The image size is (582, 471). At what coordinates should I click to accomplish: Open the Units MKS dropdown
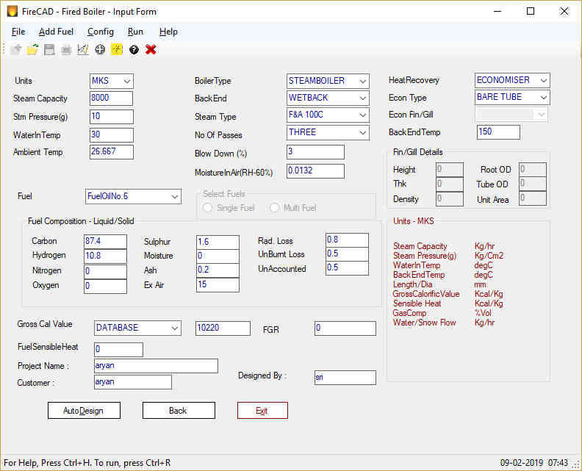112,81
